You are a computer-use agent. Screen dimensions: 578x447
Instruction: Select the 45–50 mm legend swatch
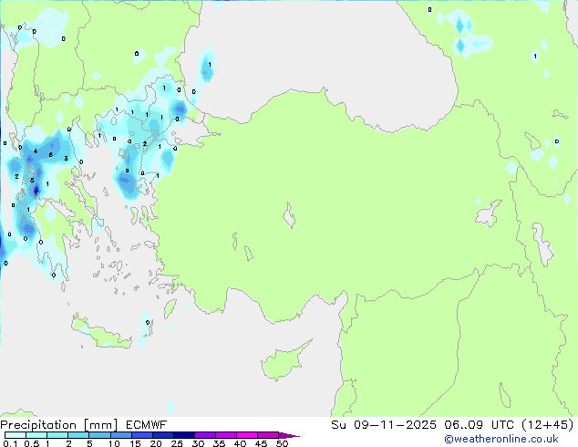click(x=268, y=435)
